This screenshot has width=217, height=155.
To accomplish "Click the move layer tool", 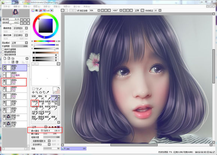I will [x=33, y=92].
